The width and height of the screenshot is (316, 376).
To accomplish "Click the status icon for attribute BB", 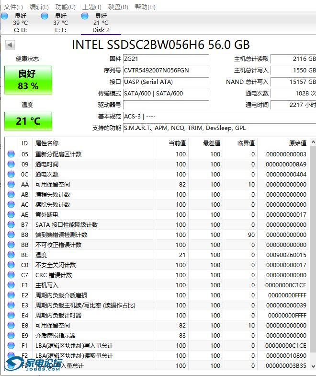I will coord(11,245).
